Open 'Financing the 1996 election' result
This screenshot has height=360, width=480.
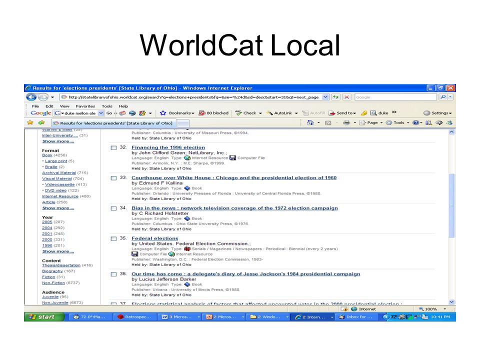click(x=168, y=147)
